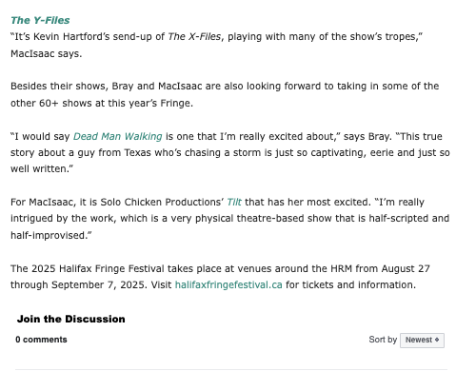This screenshot has height=371, width=476.
Task: Open the Newest sort dropdown
Action: pyautogui.click(x=422, y=341)
